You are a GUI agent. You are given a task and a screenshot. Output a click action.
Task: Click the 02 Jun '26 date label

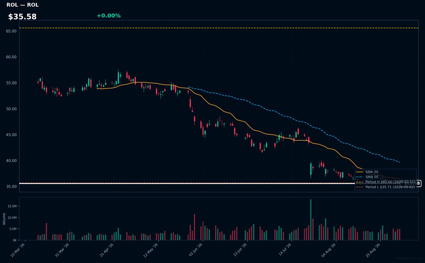point(195,250)
